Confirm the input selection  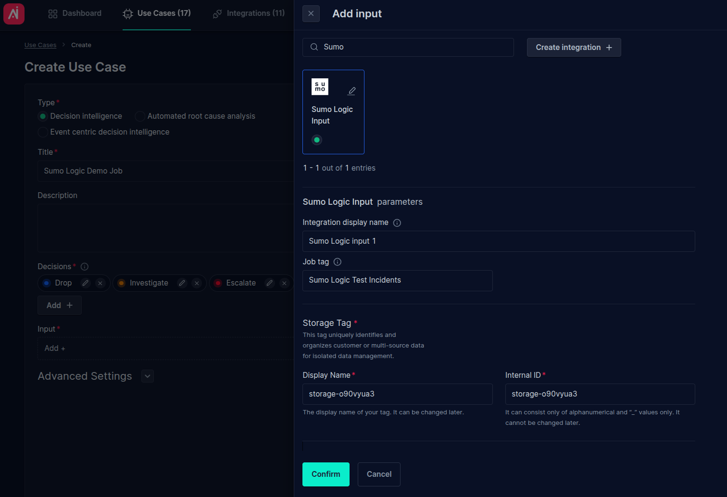pyautogui.click(x=326, y=474)
